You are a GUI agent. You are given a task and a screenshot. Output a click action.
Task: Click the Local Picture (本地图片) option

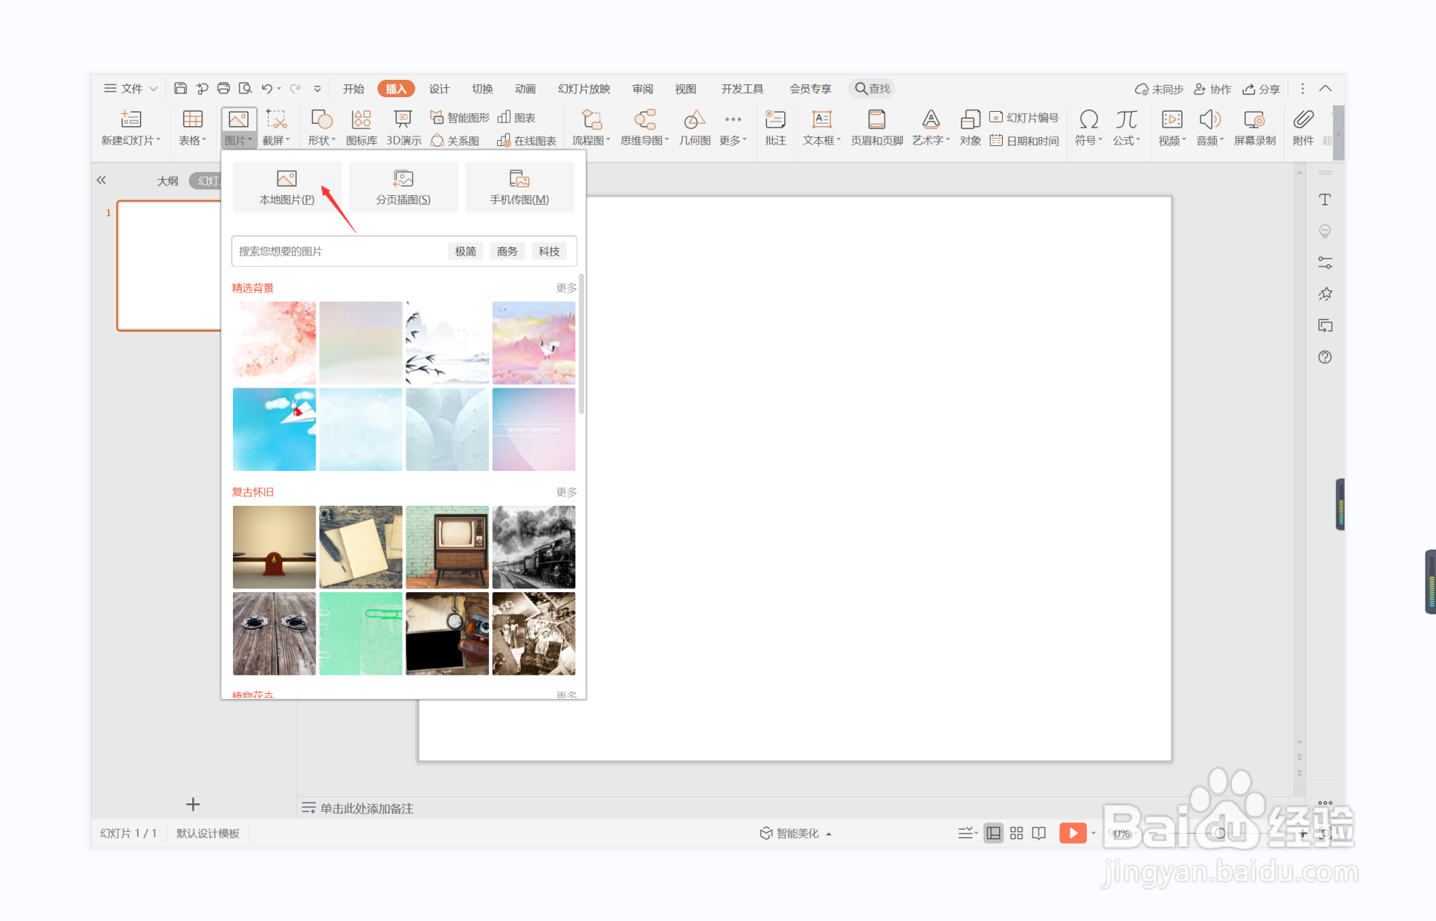(x=287, y=187)
